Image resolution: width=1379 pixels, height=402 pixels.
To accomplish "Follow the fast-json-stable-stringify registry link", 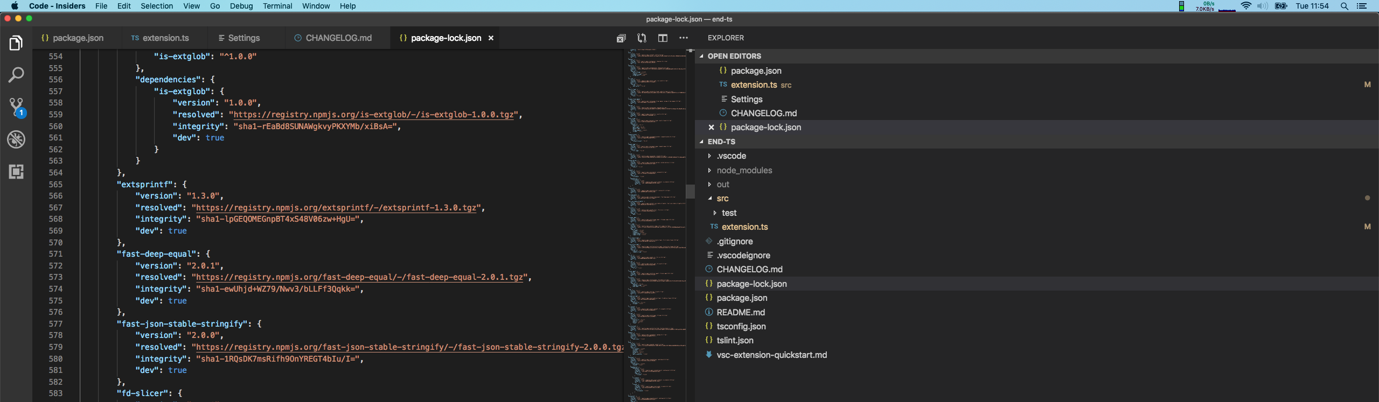I will click(409, 347).
